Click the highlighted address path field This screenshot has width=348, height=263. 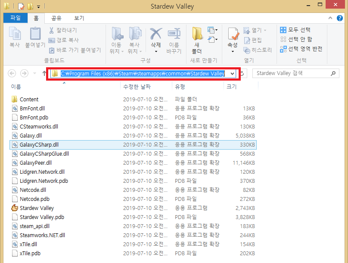[143, 74]
